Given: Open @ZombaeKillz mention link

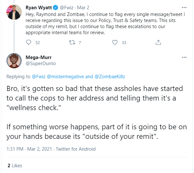Looking at the screenshot, I should pyautogui.click(x=110, y=77).
